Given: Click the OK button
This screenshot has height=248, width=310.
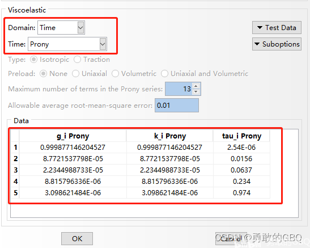Looking at the screenshot, I should (x=77, y=238).
